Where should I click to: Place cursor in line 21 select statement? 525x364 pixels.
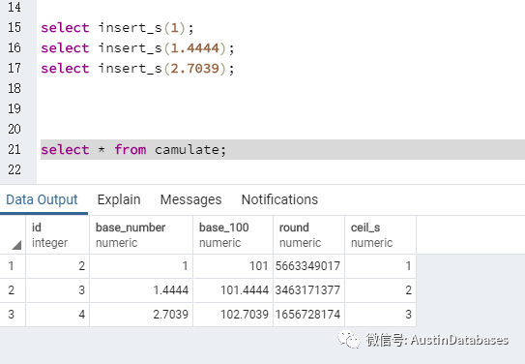[x=133, y=149]
